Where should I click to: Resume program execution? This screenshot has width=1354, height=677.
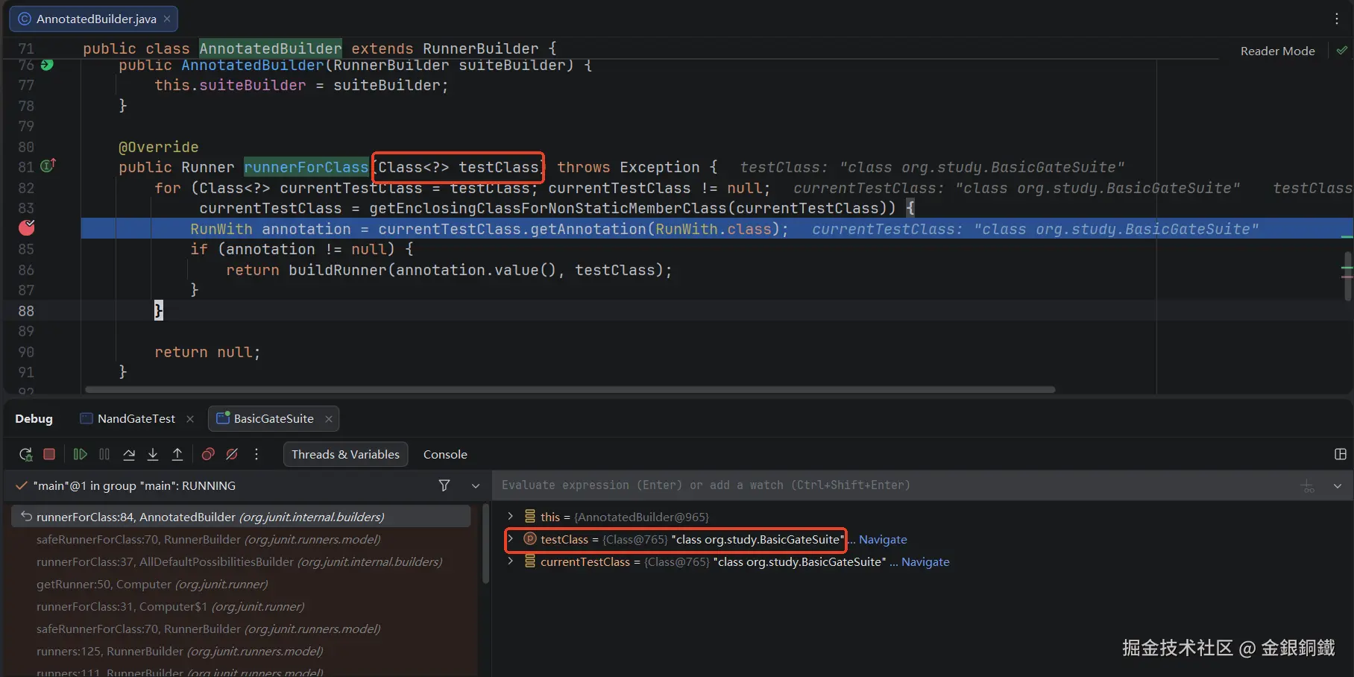click(x=80, y=454)
